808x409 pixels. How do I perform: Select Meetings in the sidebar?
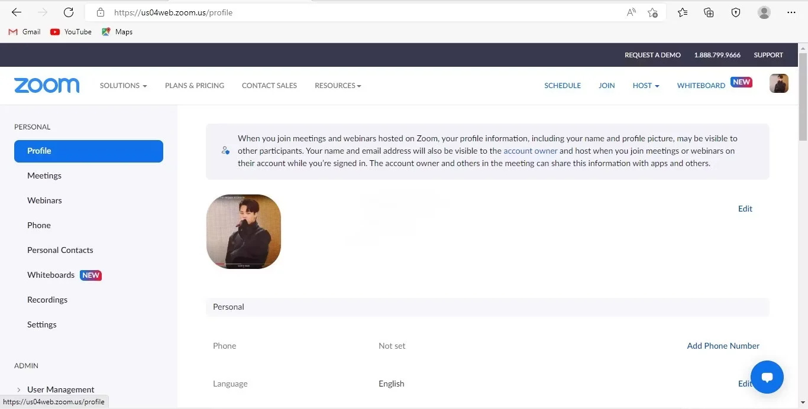click(44, 176)
